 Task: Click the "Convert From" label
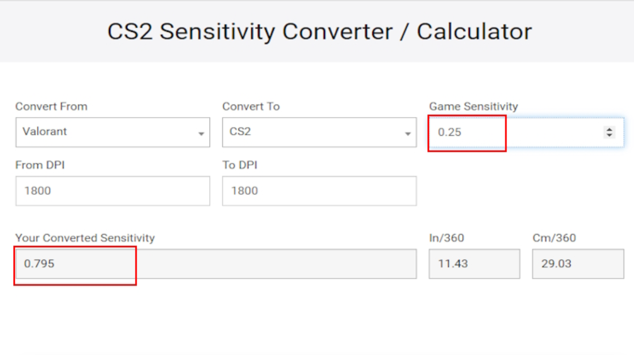[x=51, y=107]
